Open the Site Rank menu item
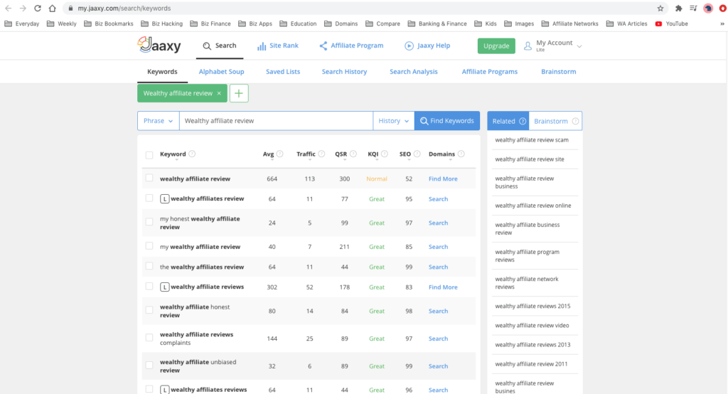 (277, 46)
